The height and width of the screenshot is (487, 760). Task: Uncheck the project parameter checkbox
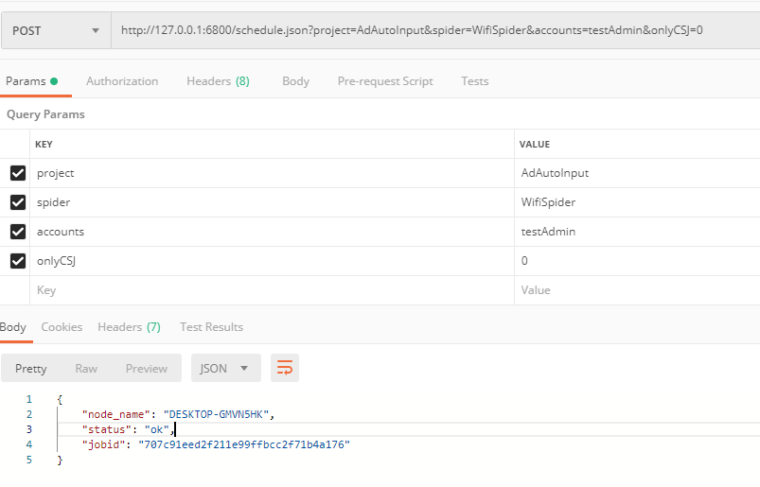tap(17, 173)
